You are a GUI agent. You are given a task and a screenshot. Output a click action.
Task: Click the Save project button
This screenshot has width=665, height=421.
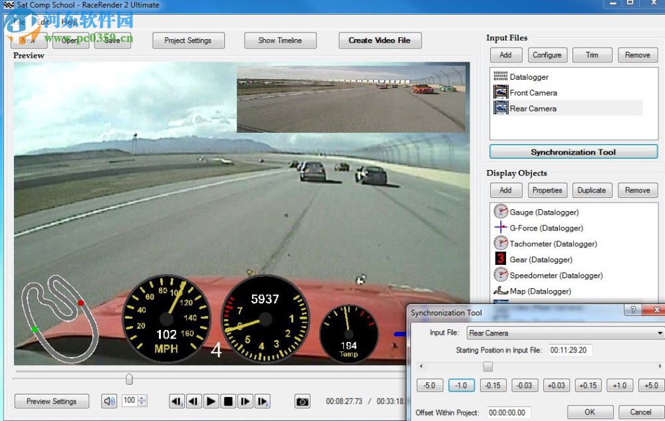112,41
